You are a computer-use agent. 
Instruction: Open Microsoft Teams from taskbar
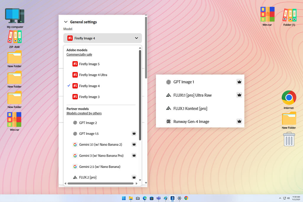[x=159, y=198]
